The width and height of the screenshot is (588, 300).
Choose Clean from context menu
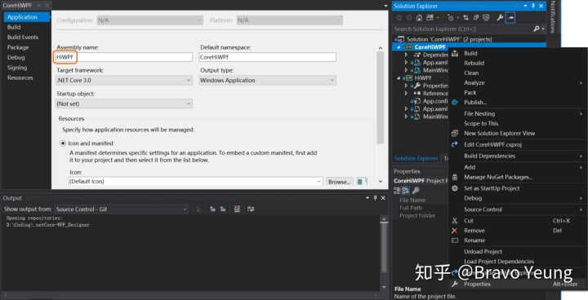[471, 73]
